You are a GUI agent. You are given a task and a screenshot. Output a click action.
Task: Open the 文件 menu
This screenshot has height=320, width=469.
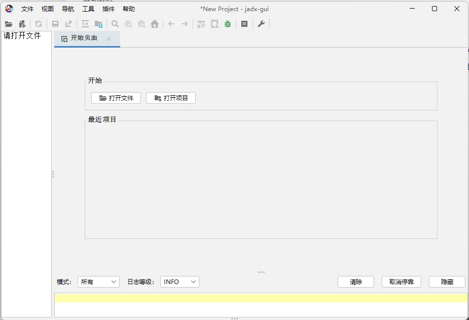coord(27,9)
